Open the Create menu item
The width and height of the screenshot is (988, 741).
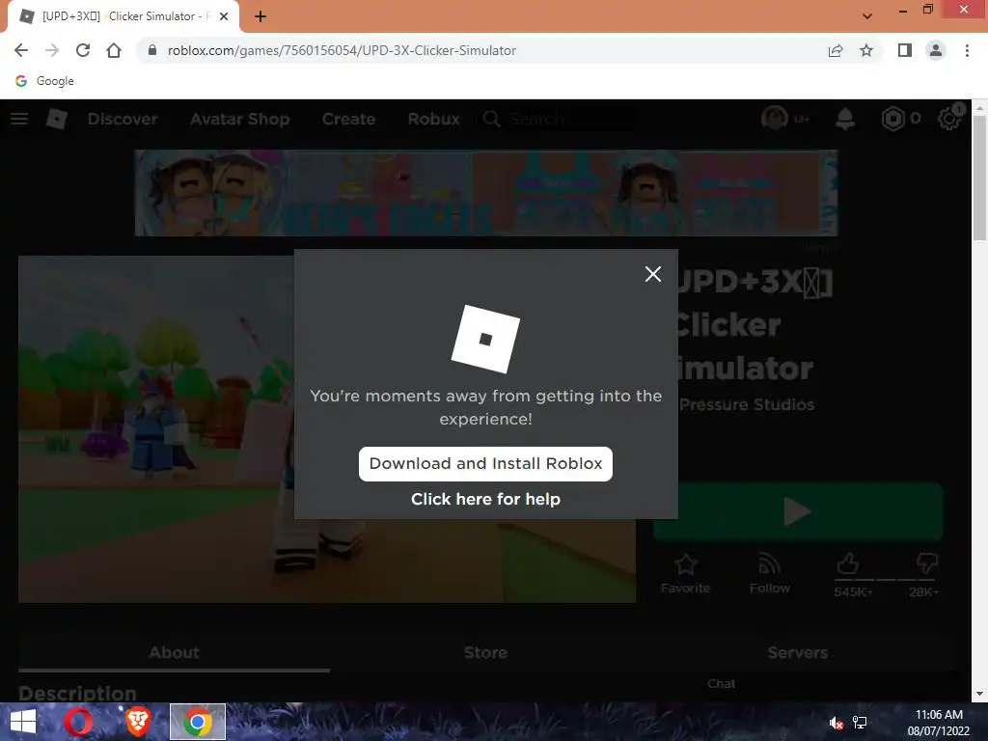click(348, 119)
